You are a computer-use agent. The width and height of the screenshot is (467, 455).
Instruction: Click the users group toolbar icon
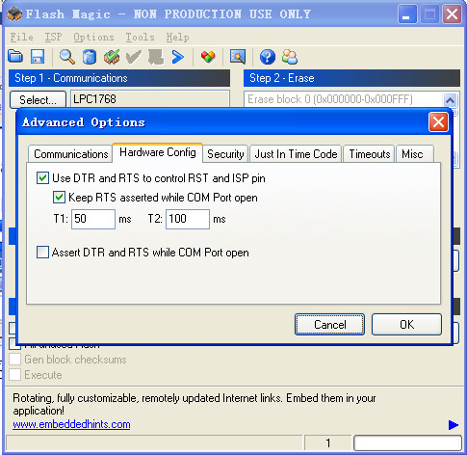tap(290, 57)
